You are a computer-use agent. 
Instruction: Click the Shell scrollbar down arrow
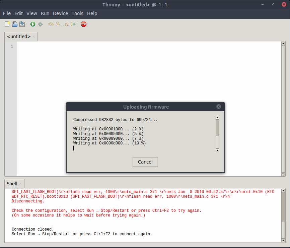[283, 240]
